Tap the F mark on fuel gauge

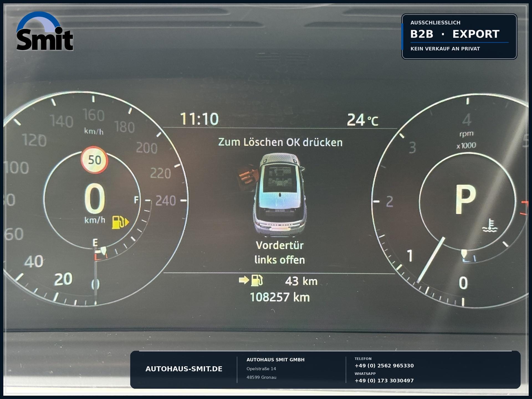(136, 200)
